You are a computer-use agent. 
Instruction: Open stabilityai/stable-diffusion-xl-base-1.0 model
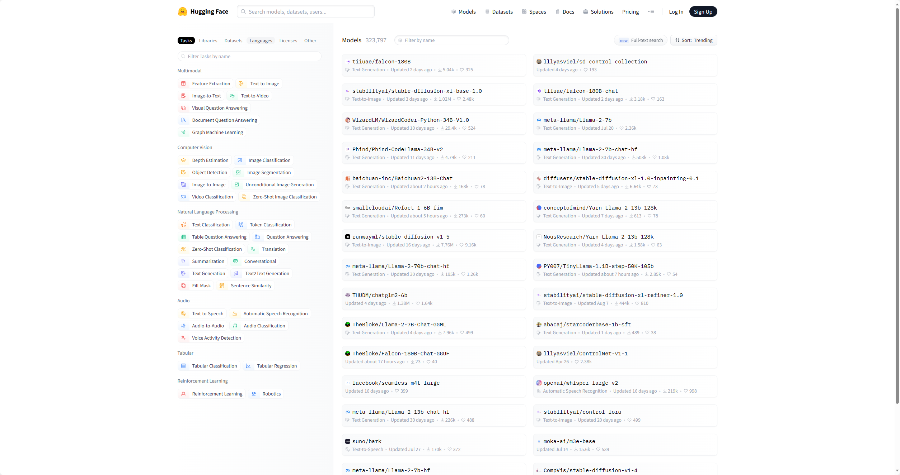434,95
